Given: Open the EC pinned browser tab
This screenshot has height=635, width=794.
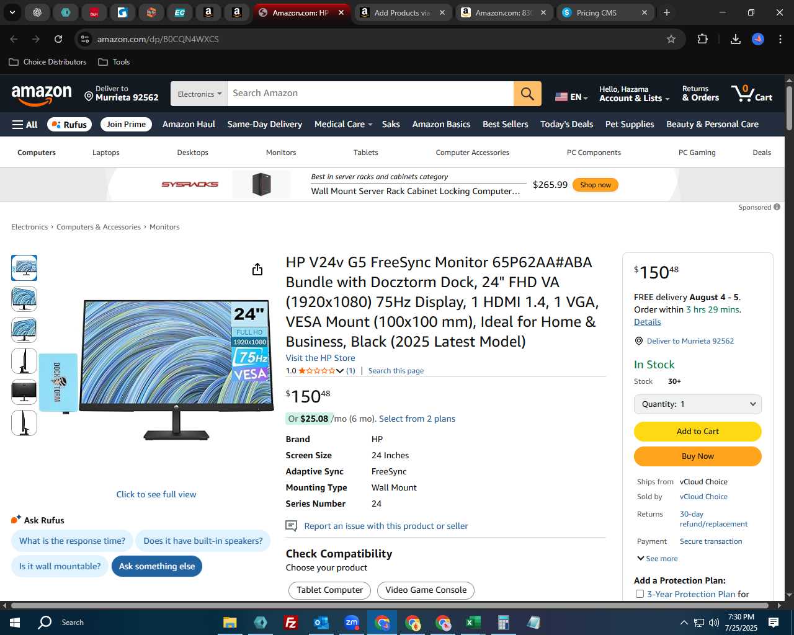Looking at the screenshot, I should pos(180,12).
